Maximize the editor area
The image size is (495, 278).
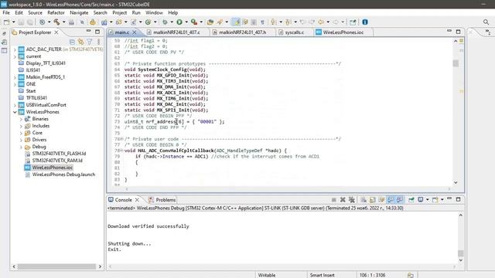tap(459, 32)
